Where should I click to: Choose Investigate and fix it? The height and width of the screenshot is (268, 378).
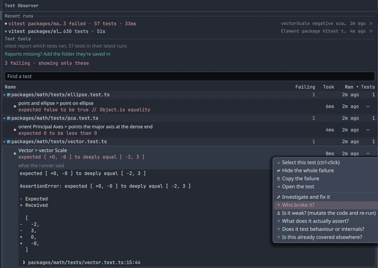tap(326, 197)
